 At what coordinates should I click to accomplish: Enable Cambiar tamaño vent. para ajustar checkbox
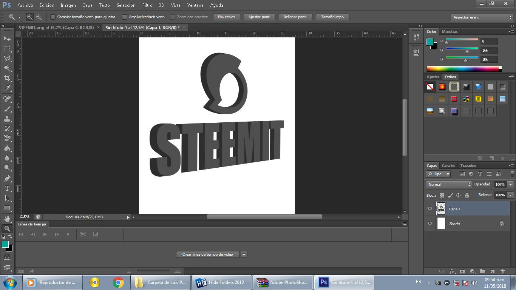pyautogui.click(x=53, y=17)
